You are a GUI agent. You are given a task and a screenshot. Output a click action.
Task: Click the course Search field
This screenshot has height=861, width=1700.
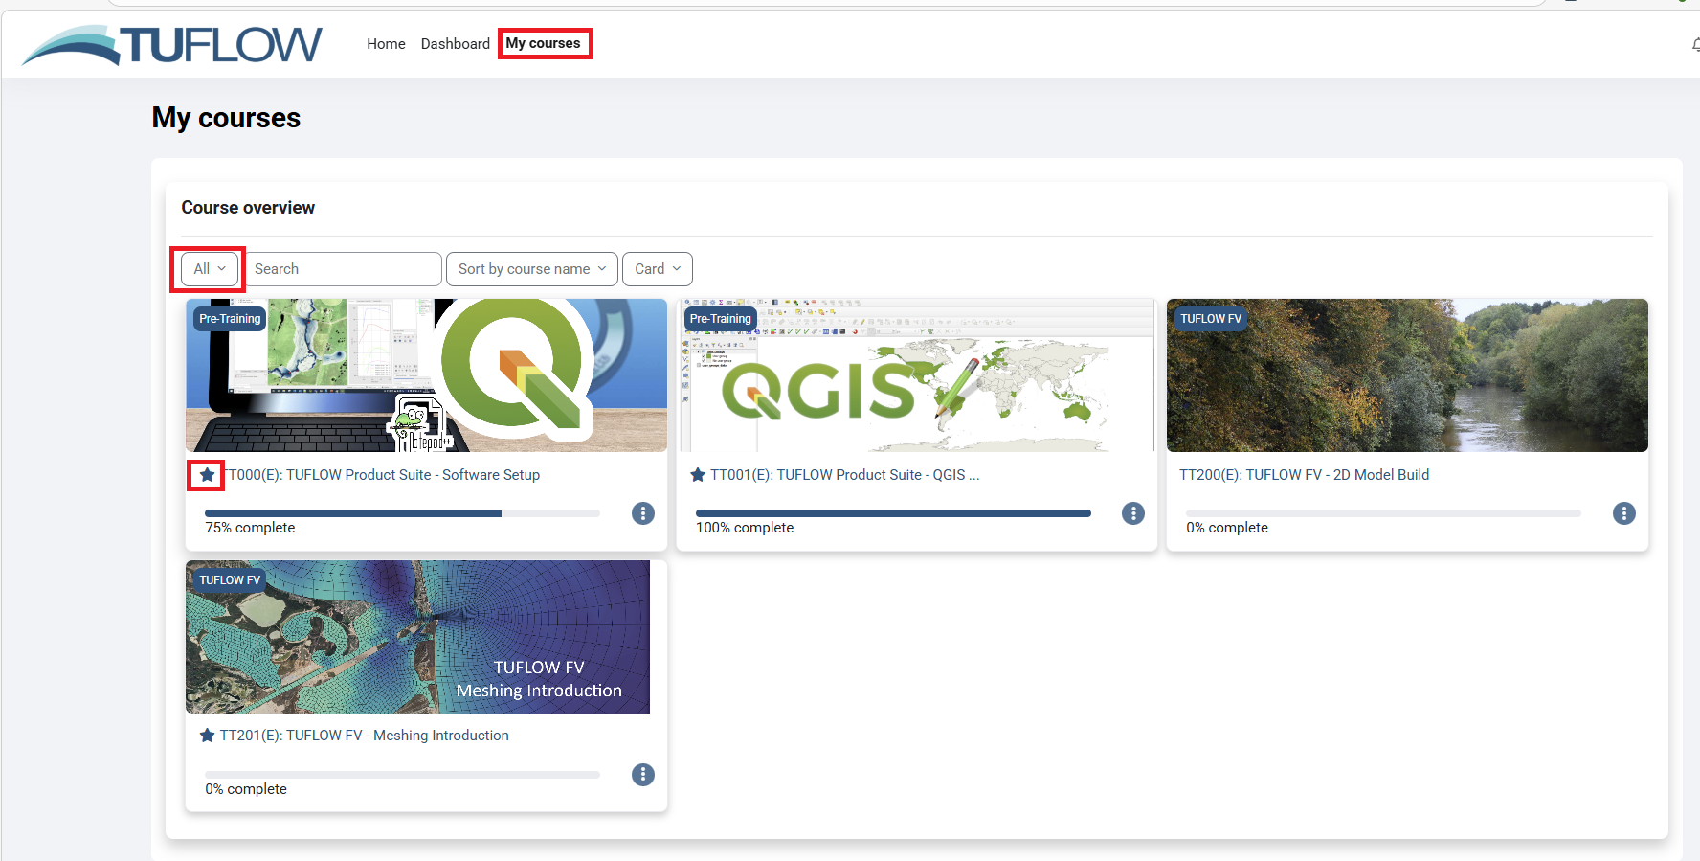pos(343,269)
